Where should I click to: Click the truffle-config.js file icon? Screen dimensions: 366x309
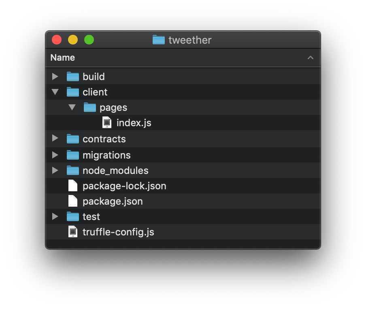tap(73, 232)
